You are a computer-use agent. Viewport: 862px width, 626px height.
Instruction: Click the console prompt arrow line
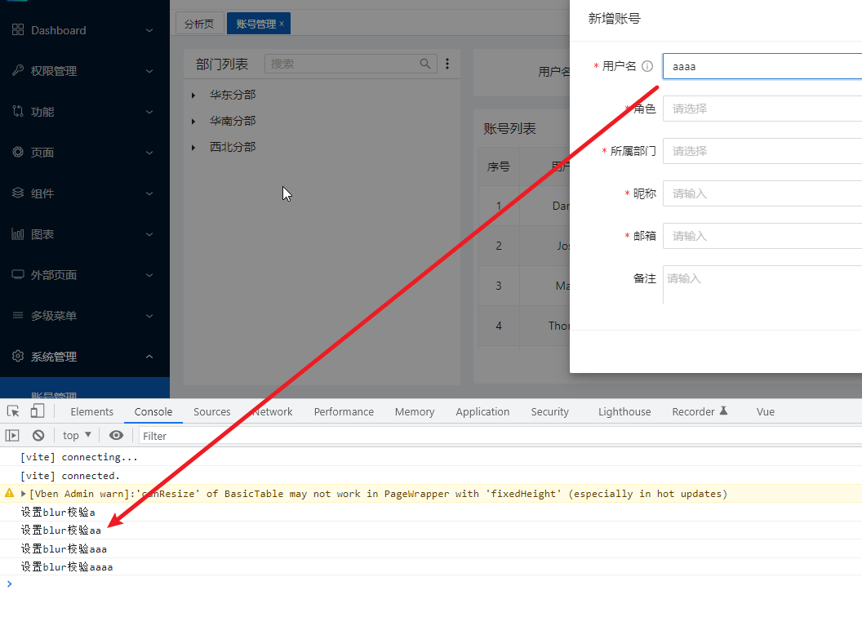point(431,584)
